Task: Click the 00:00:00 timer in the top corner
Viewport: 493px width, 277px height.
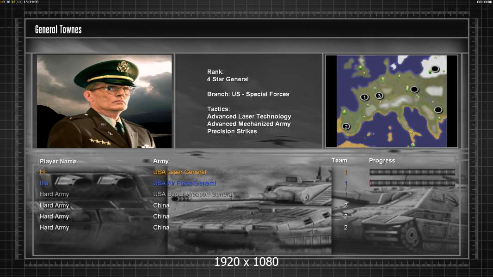Action: point(485,2)
